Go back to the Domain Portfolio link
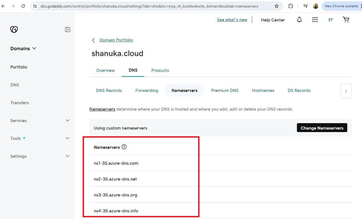The height and width of the screenshot is (219, 362). click(116, 40)
